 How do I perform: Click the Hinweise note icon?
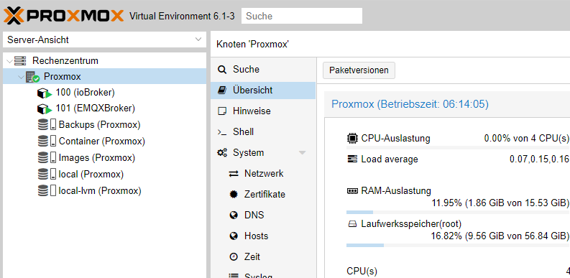[222, 111]
